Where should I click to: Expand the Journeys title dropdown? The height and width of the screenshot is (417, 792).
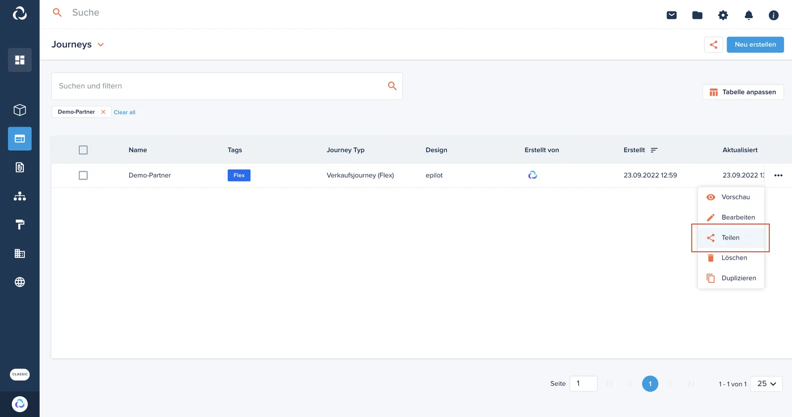click(x=101, y=45)
